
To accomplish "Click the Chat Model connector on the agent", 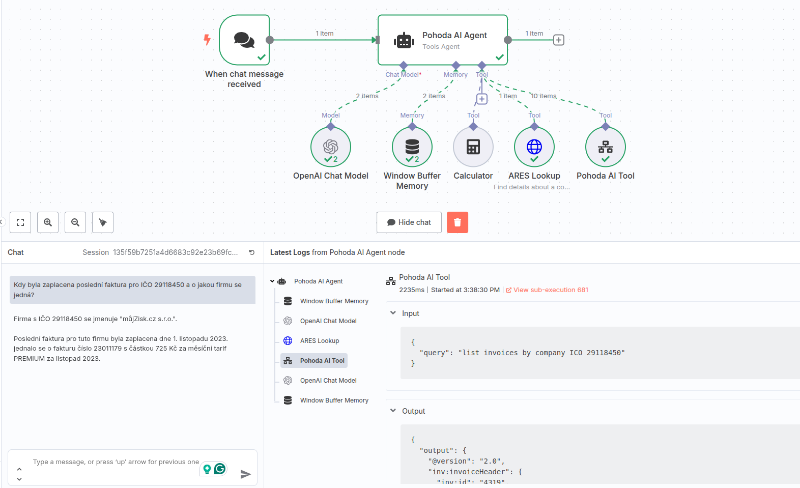I will pos(404,65).
